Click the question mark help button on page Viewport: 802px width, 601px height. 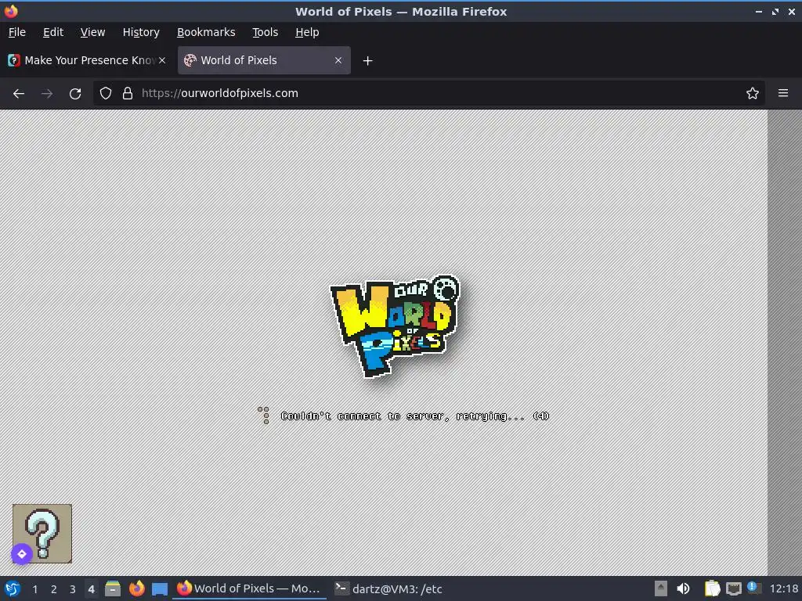42,534
